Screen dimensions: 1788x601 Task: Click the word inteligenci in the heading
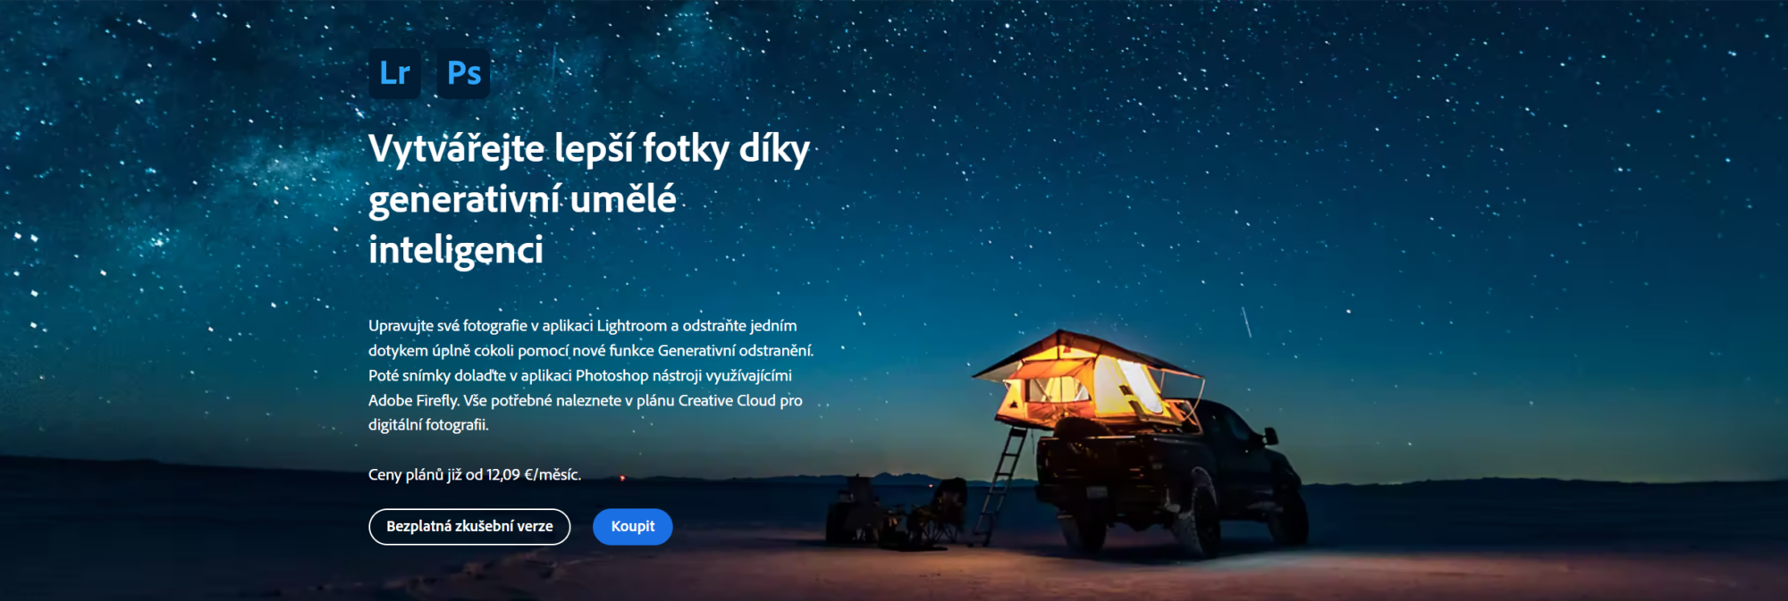(456, 251)
